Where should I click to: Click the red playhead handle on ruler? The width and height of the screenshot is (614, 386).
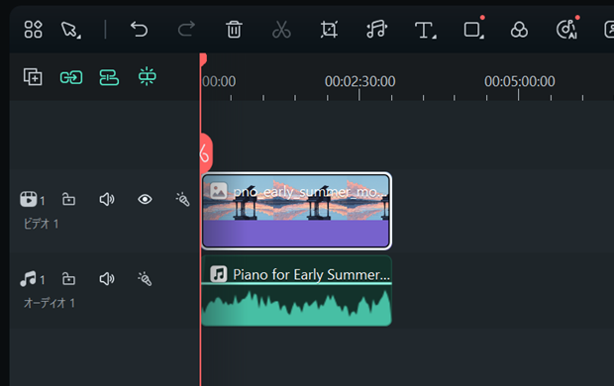point(203,59)
